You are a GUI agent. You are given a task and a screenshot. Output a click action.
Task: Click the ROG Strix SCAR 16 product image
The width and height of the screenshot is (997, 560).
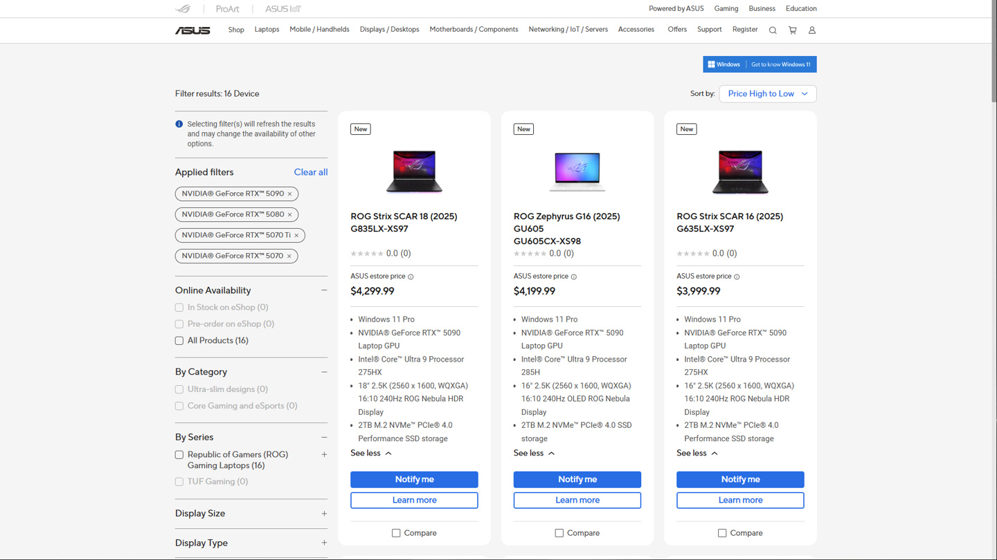tap(739, 171)
